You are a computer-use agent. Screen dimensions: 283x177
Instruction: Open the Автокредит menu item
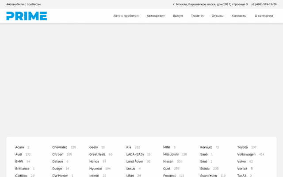pyautogui.click(x=156, y=16)
